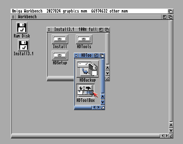The height and width of the screenshot is (144, 183).
Task: Select the Install drawer icon
Action: (x=60, y=39)
